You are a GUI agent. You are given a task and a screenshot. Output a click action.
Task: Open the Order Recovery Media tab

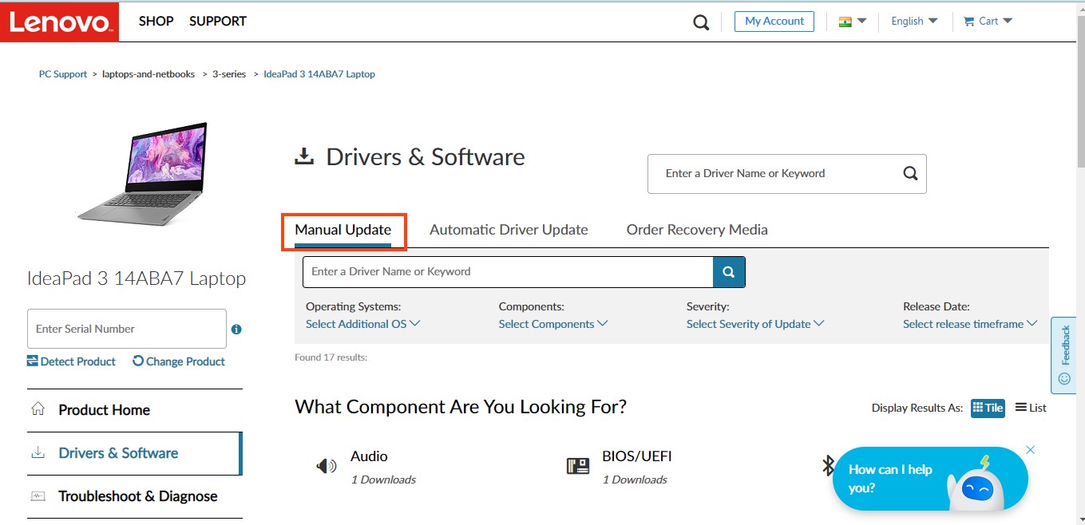tap(696, 230)
